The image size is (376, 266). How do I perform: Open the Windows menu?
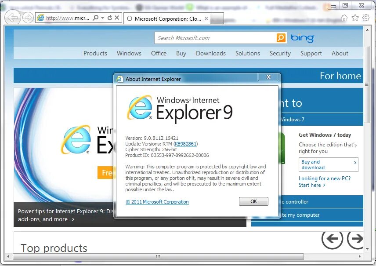coord(129,53)
